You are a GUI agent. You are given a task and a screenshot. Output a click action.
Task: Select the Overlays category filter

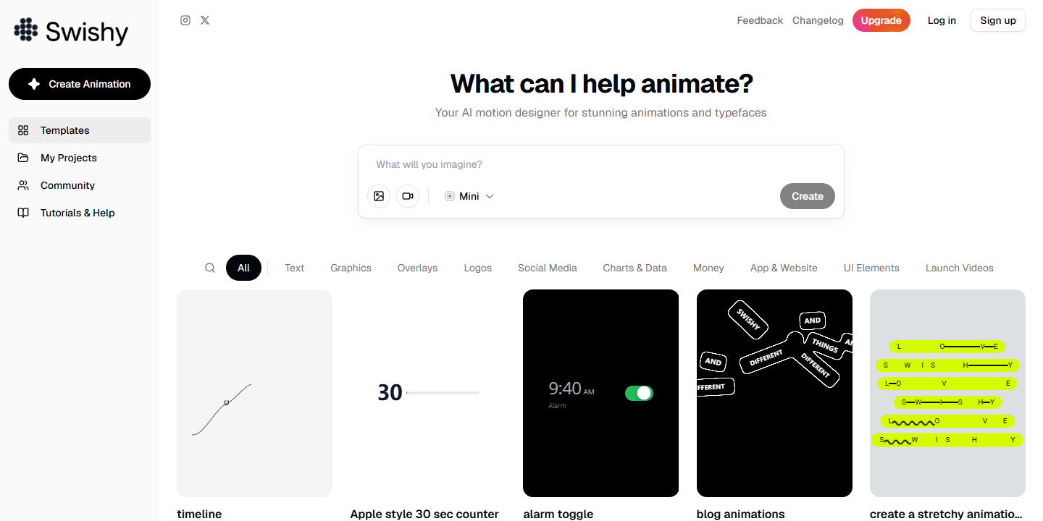[x=417, y=268]
